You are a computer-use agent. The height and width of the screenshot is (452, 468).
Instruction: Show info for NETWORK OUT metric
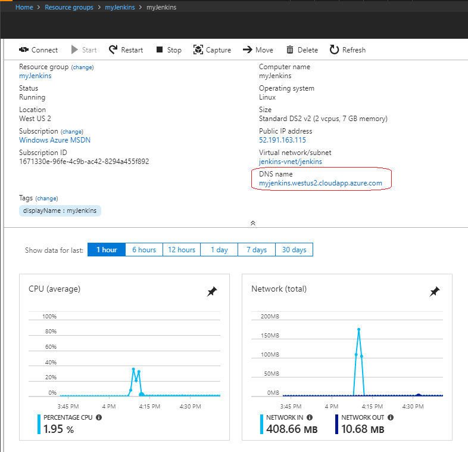tap(391, 417)
